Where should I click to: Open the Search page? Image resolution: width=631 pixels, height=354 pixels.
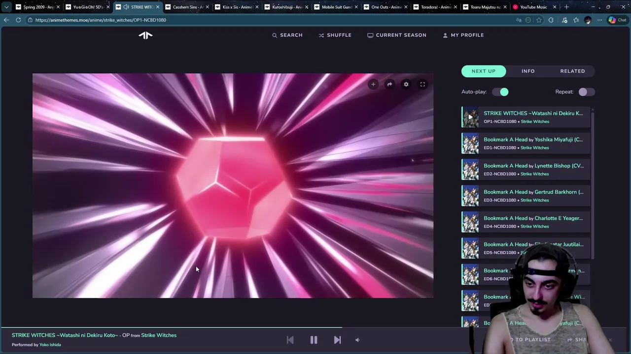tap(287, 35)
